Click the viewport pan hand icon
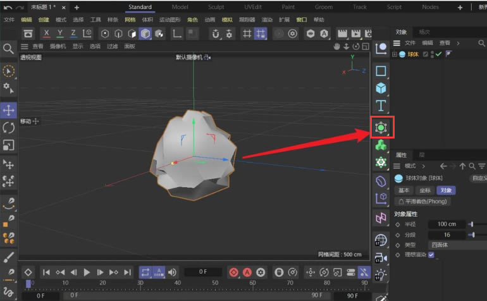Image resolution: width=487 pixels, height=301 pixels. pyautogui.click(x=336, y=47)
